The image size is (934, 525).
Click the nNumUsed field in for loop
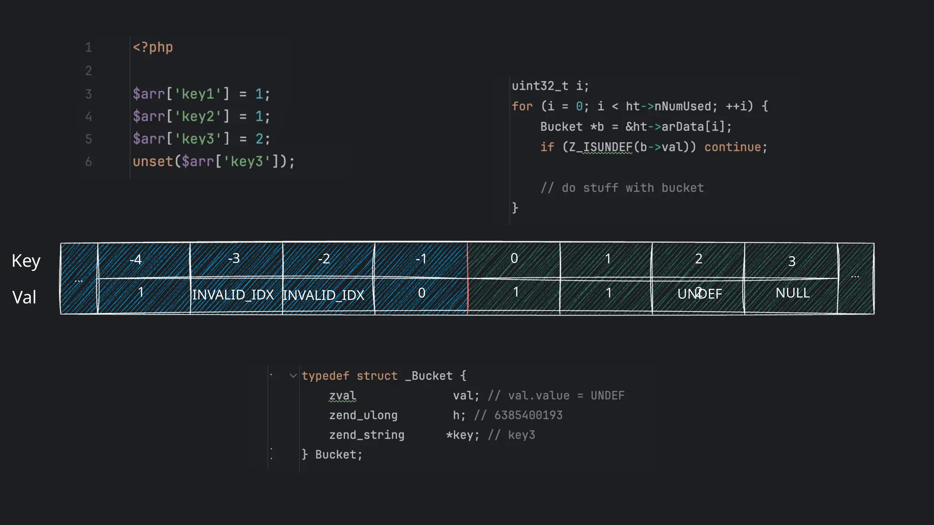pos(682,107)
